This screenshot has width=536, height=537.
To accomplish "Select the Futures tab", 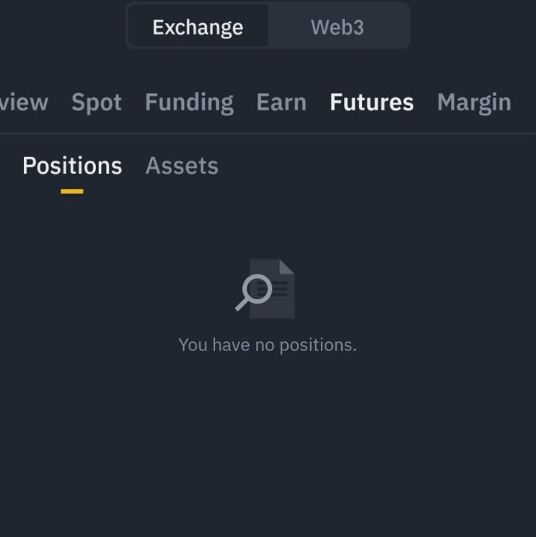I will [x=372, y=102].
